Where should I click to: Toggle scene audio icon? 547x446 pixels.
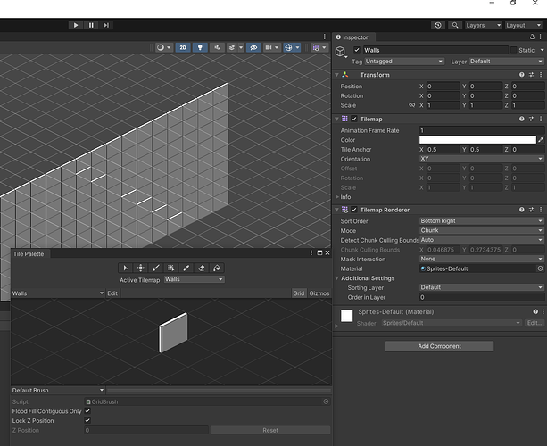[217, 47]
